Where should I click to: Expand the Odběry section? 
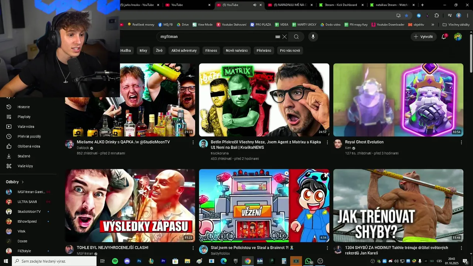[x=15, y=182]
